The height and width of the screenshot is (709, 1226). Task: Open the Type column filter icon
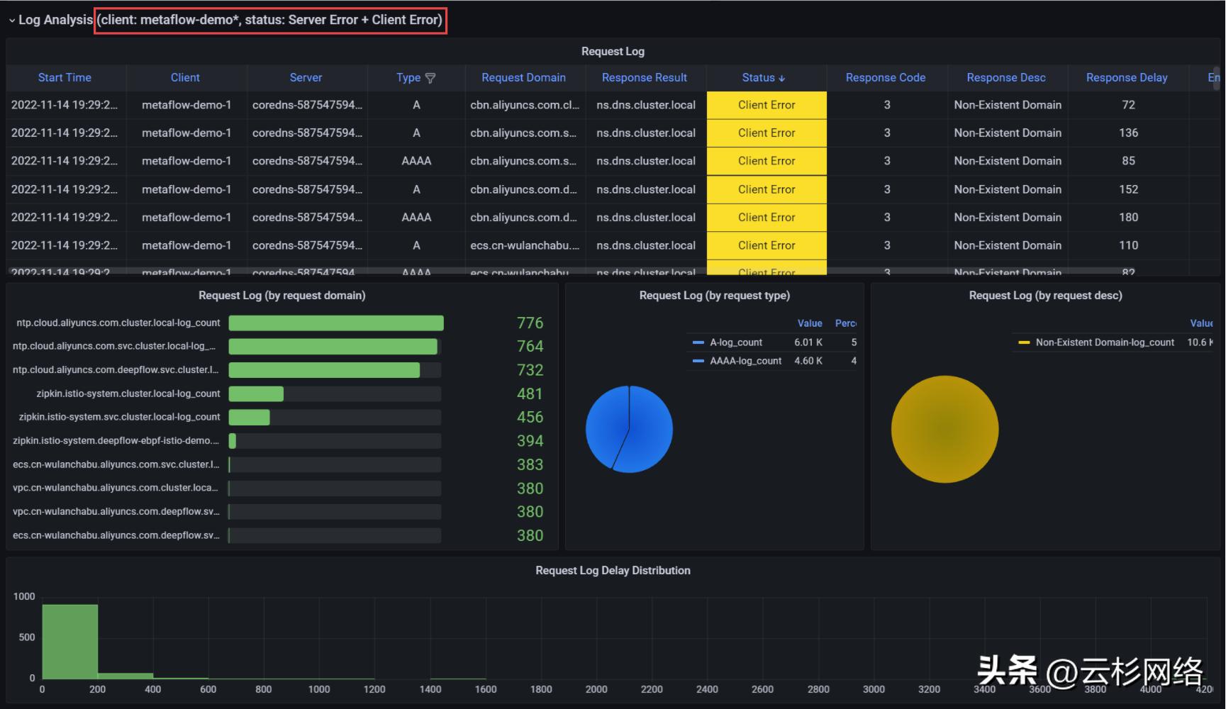[430, 78]
